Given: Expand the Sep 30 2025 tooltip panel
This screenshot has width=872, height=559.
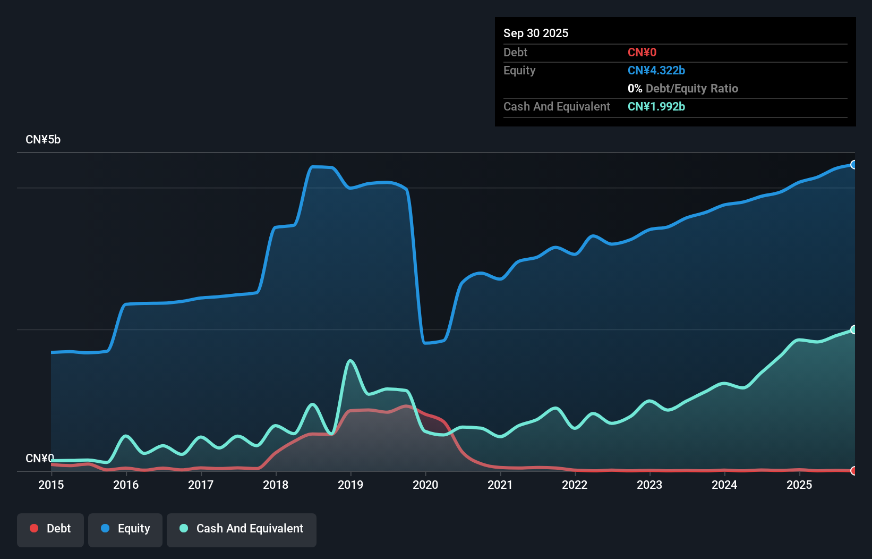Looking at the screenshot, I should 536,33.
